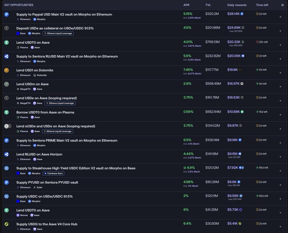The height and width of the screenshot is (233, 288).
Task: Open Supply to Steakhouse High Yield USDC vault
Action: [x=76, y=168]
